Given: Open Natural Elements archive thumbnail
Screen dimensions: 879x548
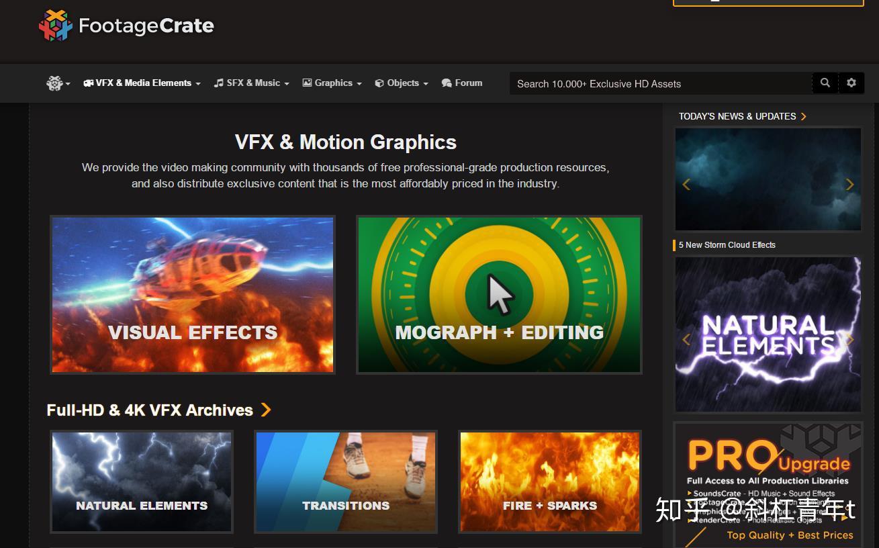Looking at the screenshot, I should click(142, 482).
